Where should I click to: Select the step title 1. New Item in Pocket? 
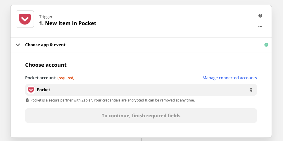coord(68,23)
